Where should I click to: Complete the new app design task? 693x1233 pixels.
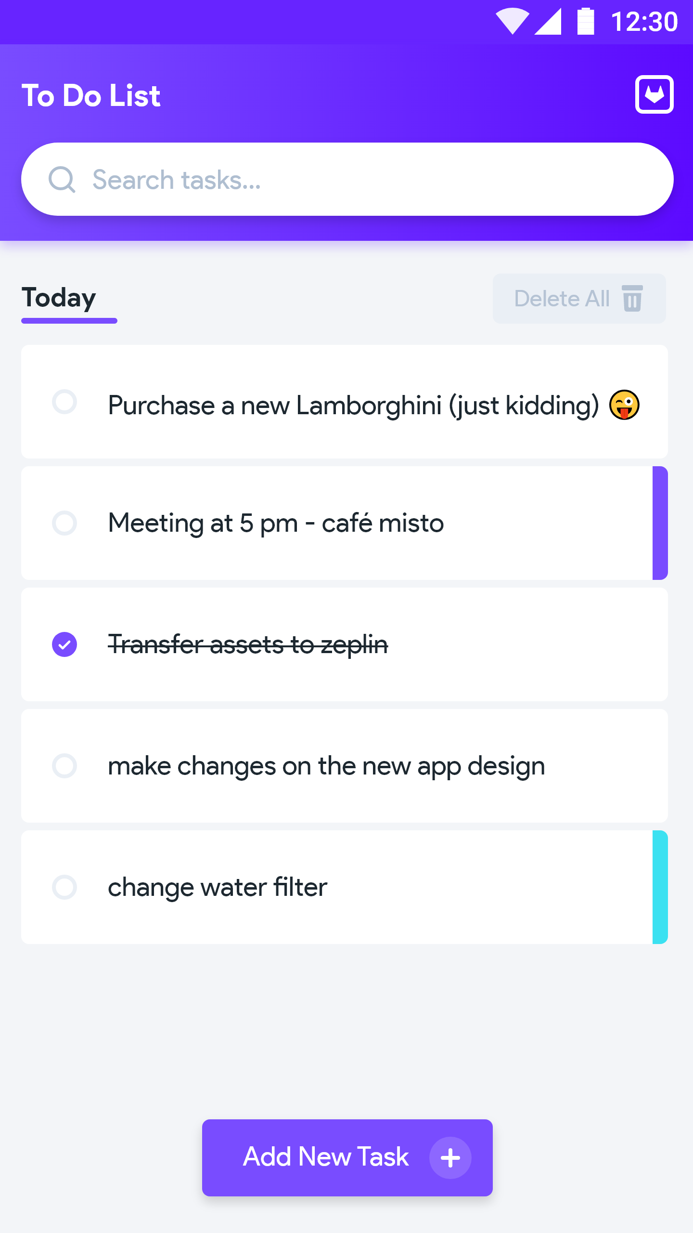pyautogui.click(x=64, y=766)
